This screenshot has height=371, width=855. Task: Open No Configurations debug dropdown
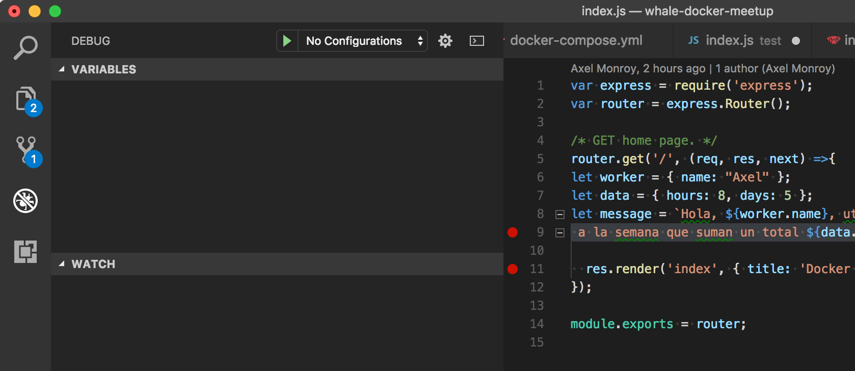click(x=364, y=41)
